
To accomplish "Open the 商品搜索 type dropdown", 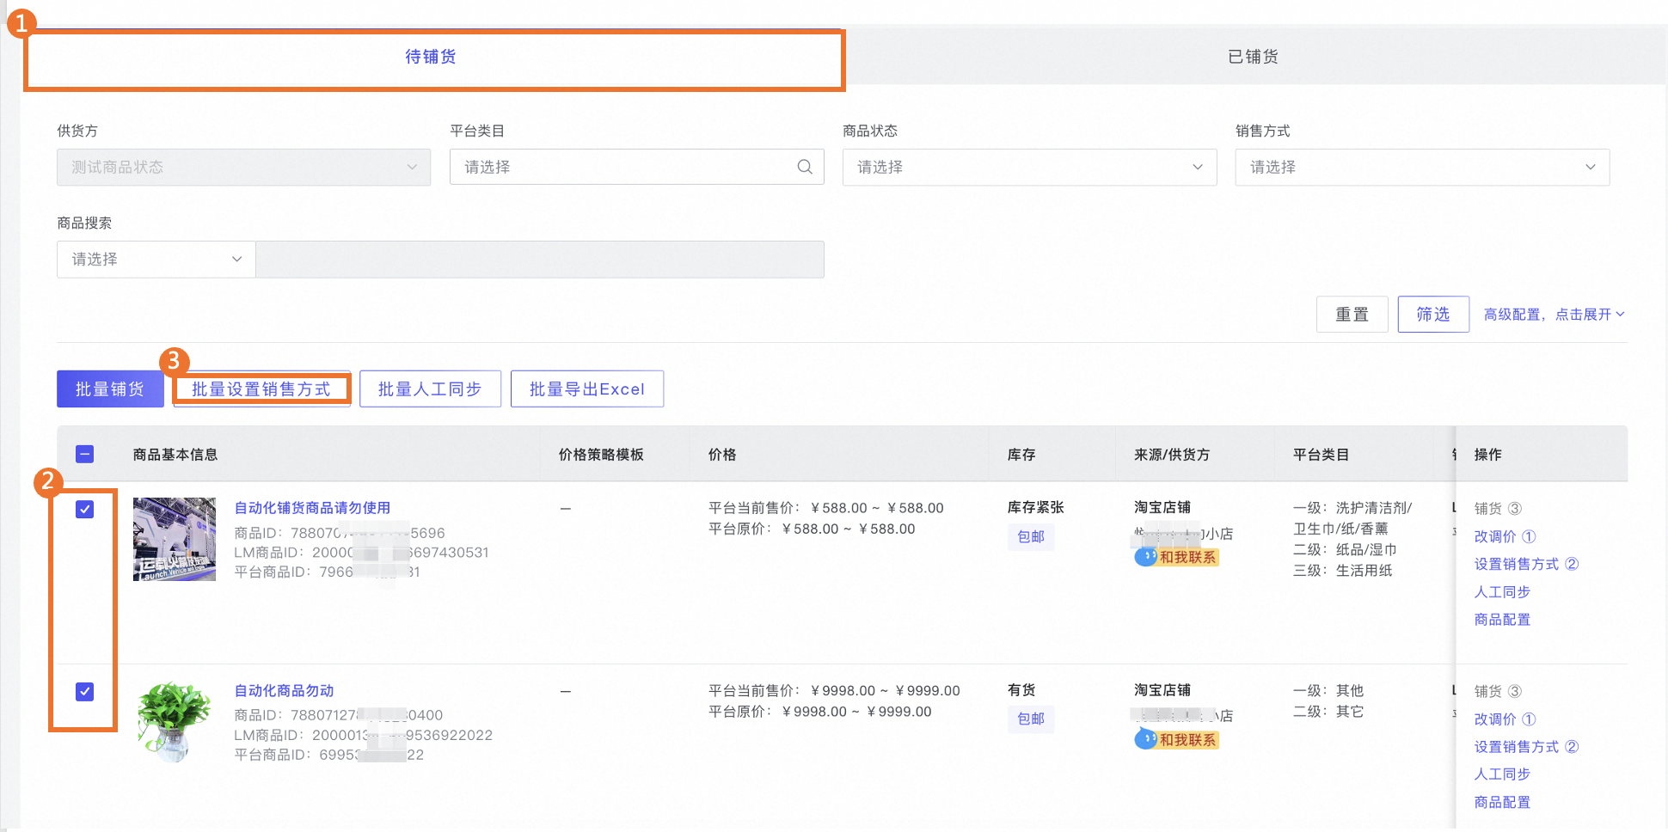I will tap(156, 259).
